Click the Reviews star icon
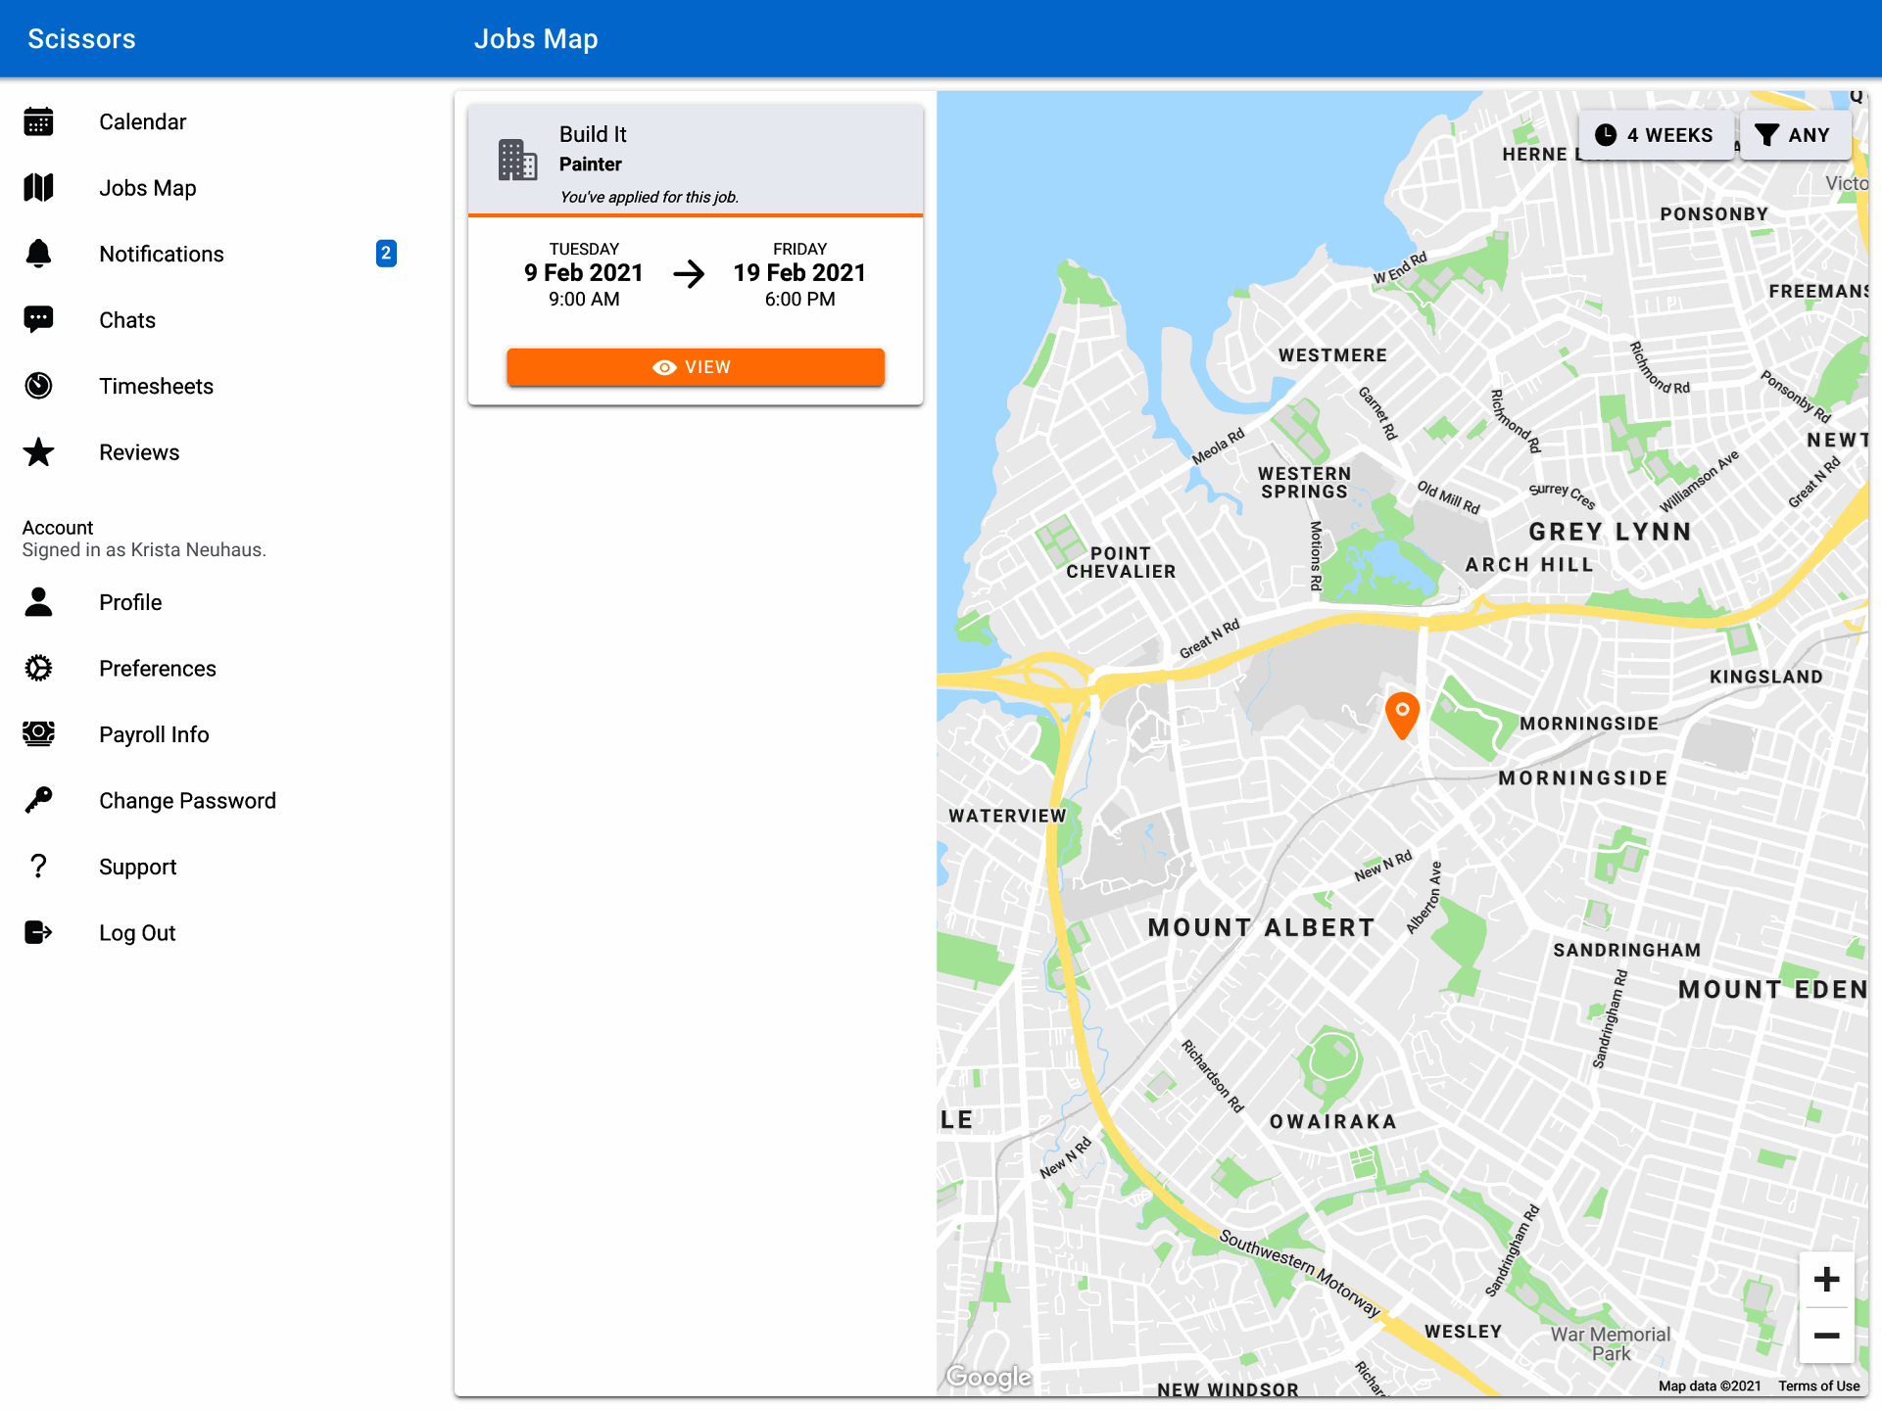Screen dimensions: 1882x1410 click(38, 452)
